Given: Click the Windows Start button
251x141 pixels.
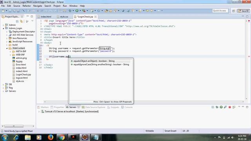Looking at the screenshot, I should tap(5, 137).
